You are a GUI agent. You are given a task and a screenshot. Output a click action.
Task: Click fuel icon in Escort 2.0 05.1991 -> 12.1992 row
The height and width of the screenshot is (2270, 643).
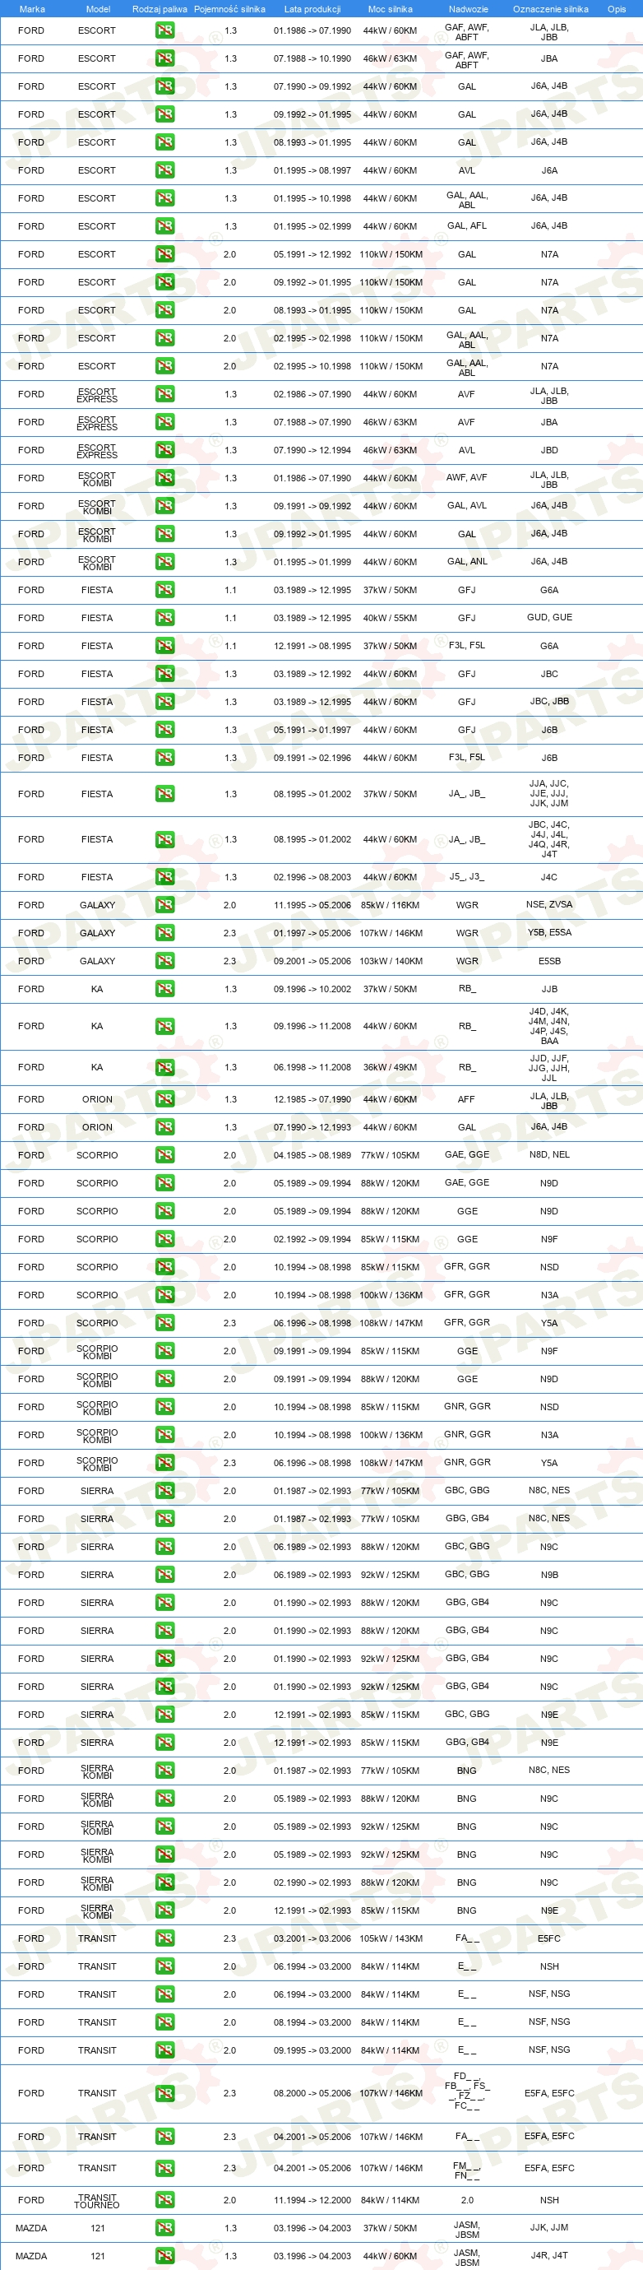tap(164, 253)
